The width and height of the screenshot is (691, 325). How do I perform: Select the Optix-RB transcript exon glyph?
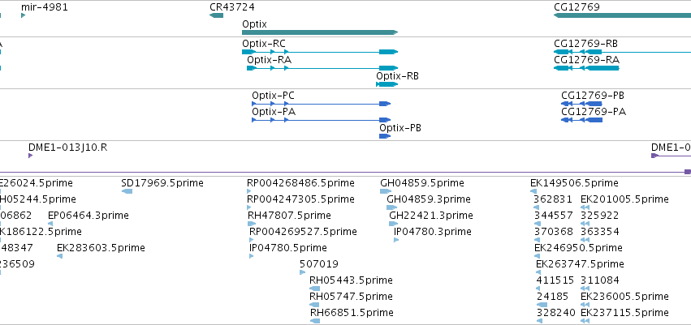point(387,84)
